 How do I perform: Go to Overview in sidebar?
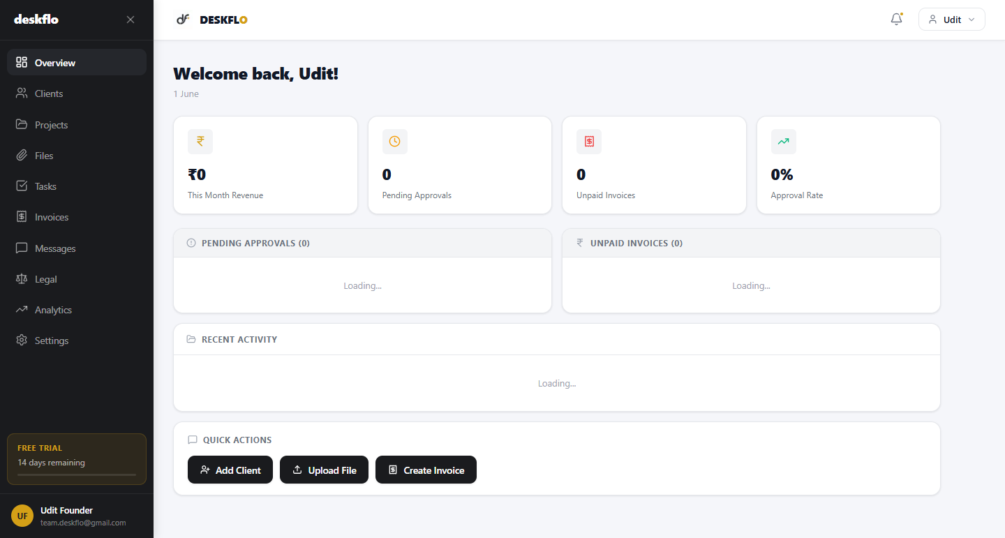tap(77, 62)
